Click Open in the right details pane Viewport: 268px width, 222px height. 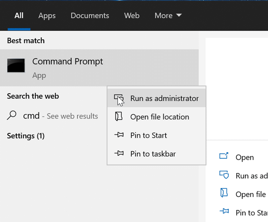coord(245,157)
